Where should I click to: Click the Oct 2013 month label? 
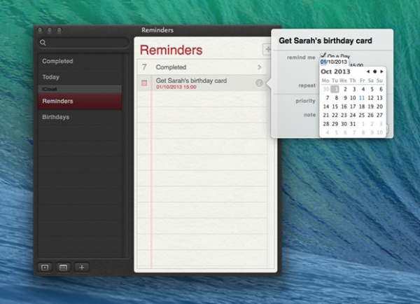[x=335, y=71]
